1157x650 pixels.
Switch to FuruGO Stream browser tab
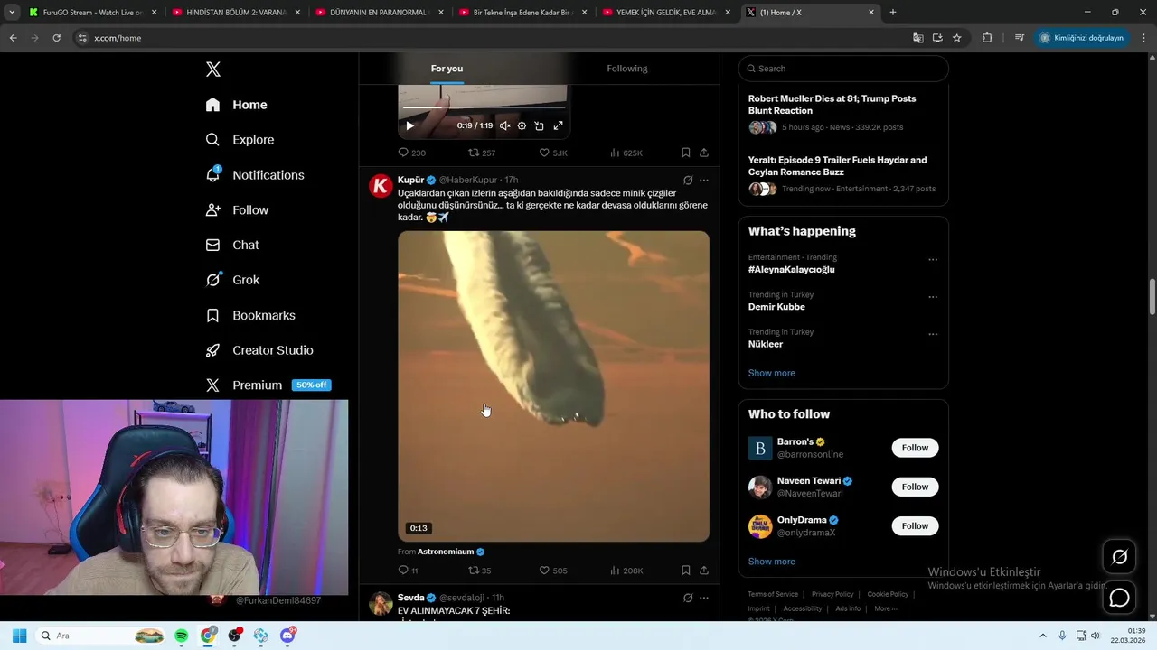pyautogui.click(x=92, y=13)
